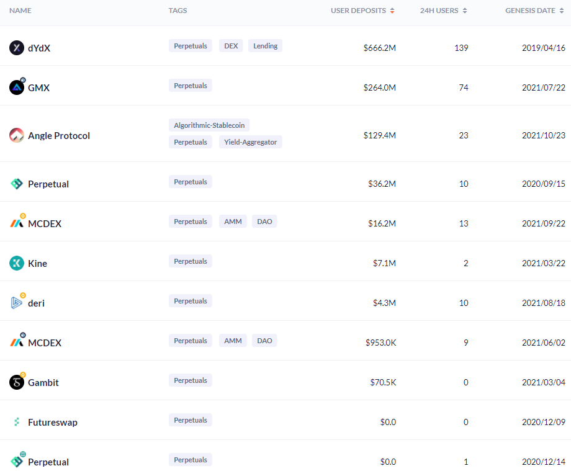Click the Kine logo icon
The width and height of the screenshot is (571, 471).
click(x=17, y=263)
